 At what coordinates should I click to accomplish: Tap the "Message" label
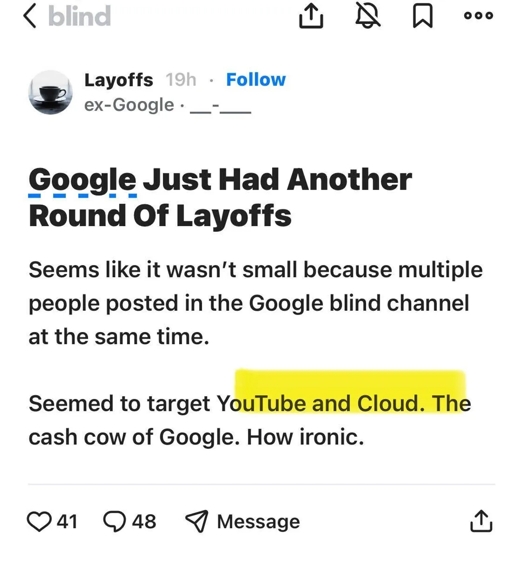click(x=258, y=522)
